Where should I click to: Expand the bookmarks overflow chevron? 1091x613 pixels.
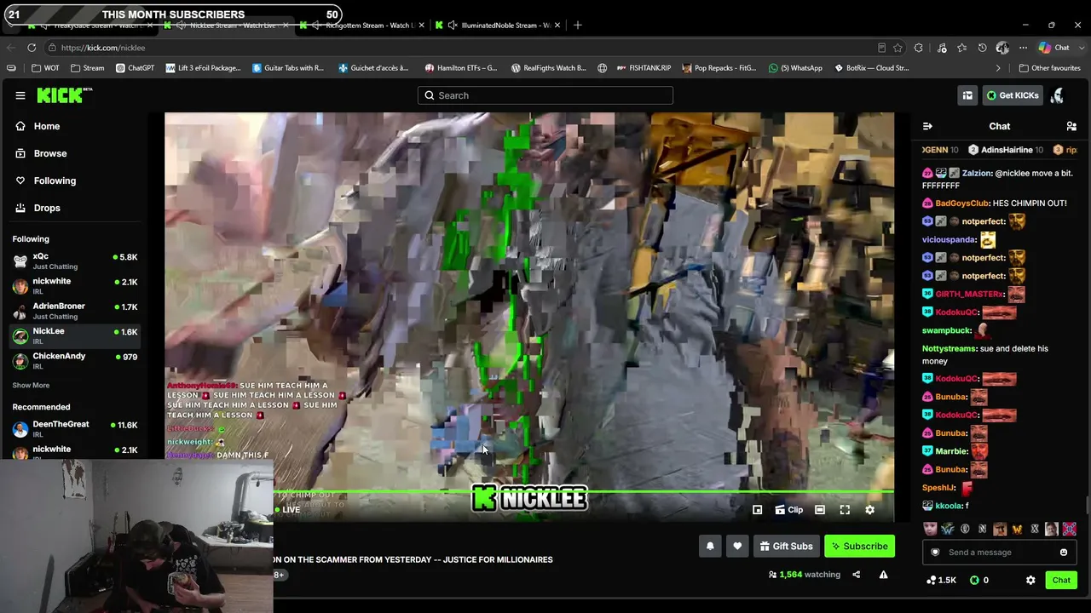[x=998, y=68]
